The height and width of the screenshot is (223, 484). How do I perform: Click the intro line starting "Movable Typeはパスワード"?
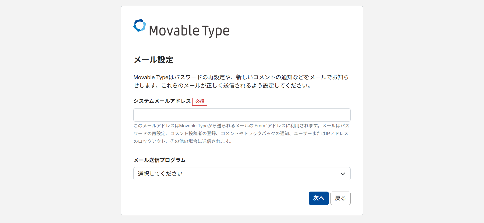[x=241, y=77]
